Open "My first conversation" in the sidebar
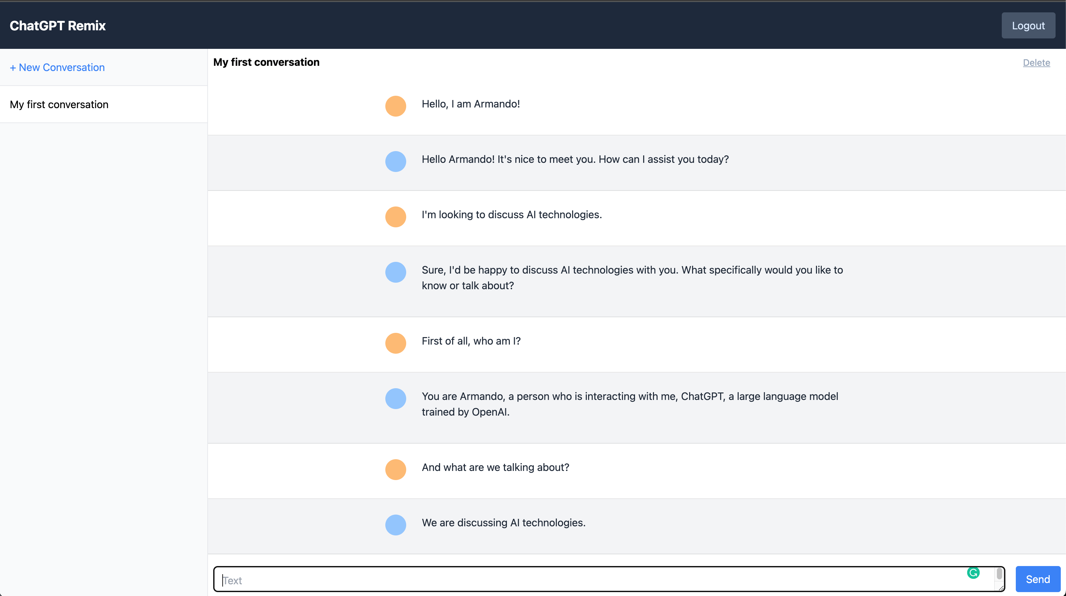 (x=59, y=105)
